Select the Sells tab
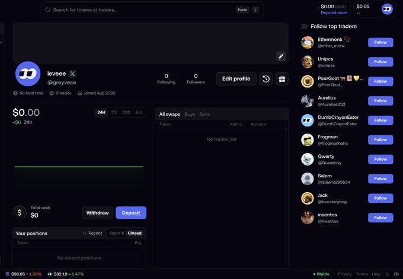 (x=204, y=114)
